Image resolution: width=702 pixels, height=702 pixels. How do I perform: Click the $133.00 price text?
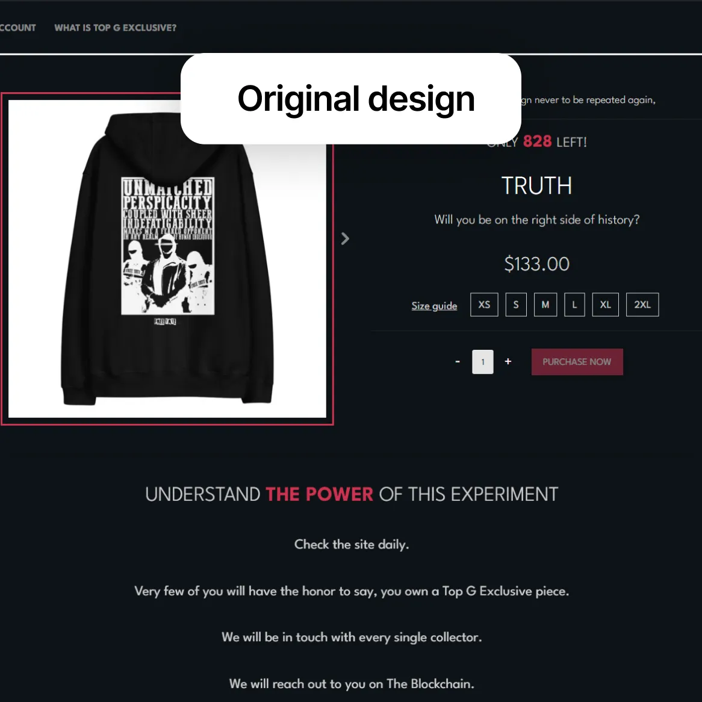[x=537, y=264]
